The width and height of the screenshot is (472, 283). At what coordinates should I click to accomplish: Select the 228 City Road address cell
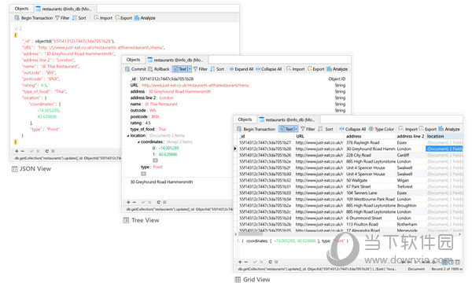tap(370, 155)
